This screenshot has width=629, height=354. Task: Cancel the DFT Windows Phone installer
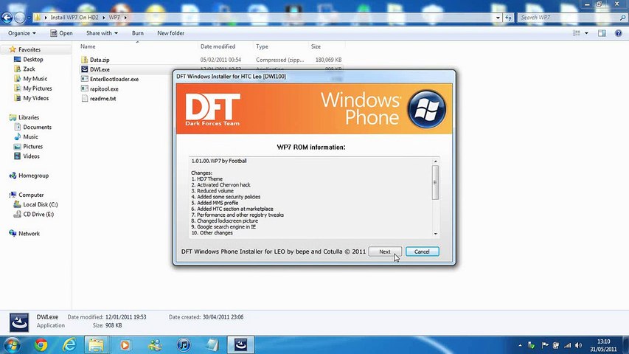[422, 251]
